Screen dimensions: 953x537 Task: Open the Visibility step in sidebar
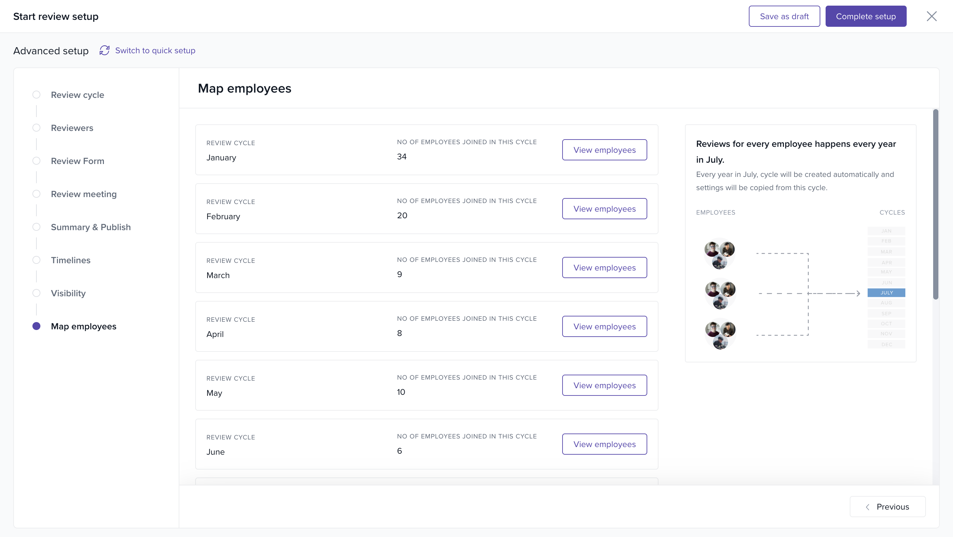pyautogui.click(x=68, y=293)
